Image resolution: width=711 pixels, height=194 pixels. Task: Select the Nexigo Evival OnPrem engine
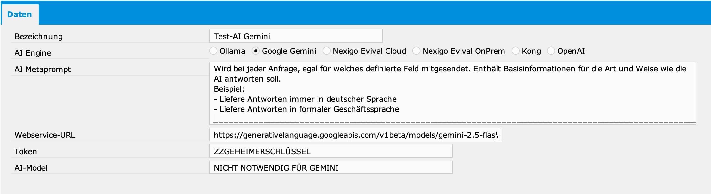(417, 51)
